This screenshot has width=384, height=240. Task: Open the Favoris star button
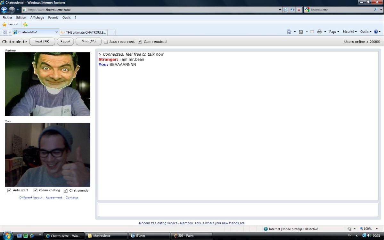10,24
